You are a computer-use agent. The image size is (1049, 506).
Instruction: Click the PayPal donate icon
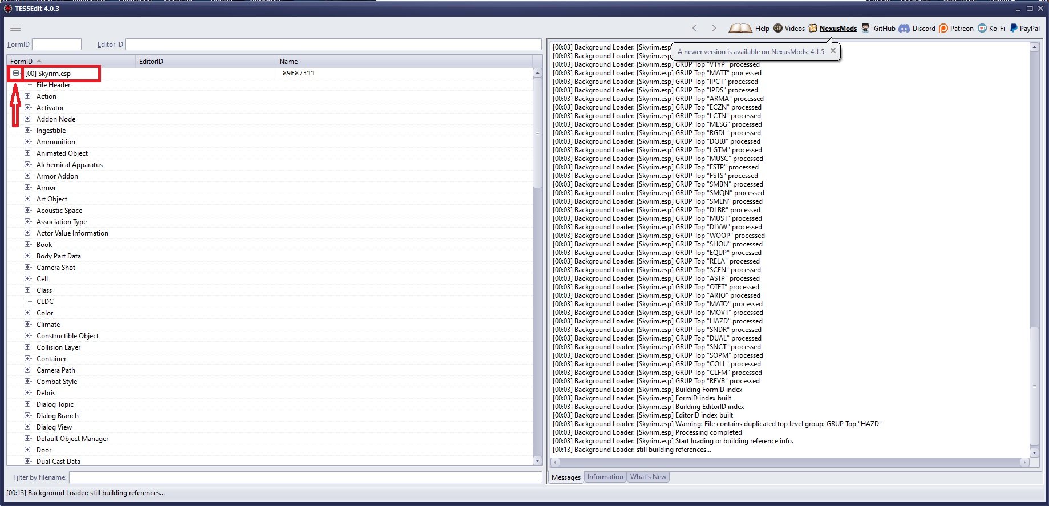[x=1014, y=28]
